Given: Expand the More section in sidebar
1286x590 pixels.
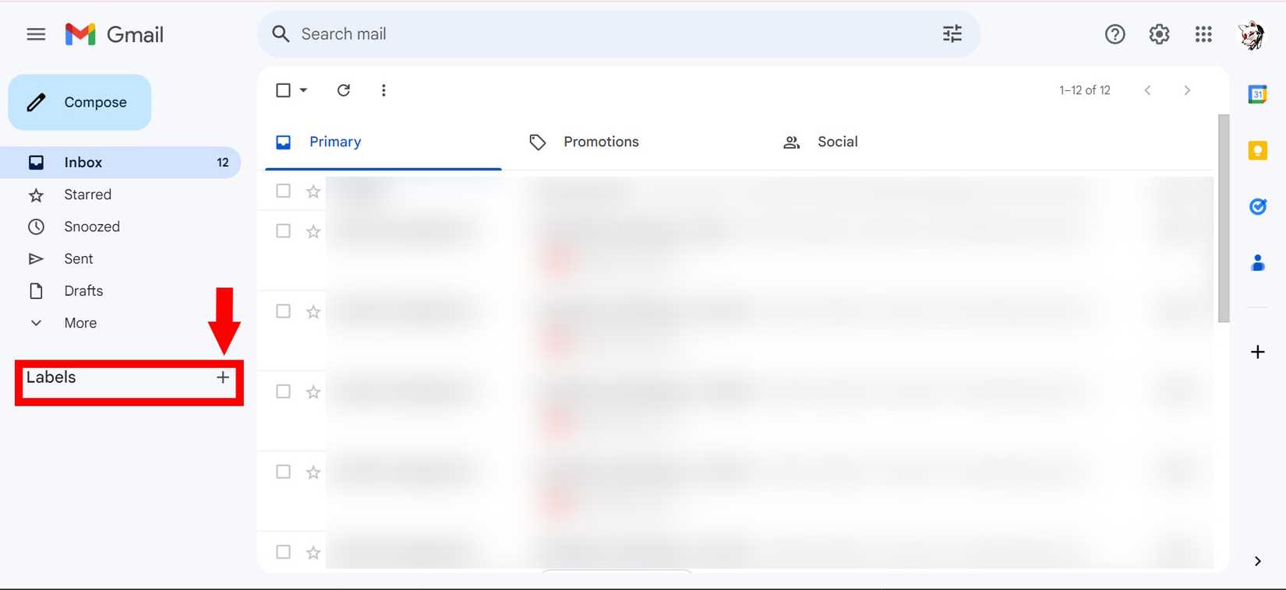Looking at the screenshot, I should tap(79, 323).
